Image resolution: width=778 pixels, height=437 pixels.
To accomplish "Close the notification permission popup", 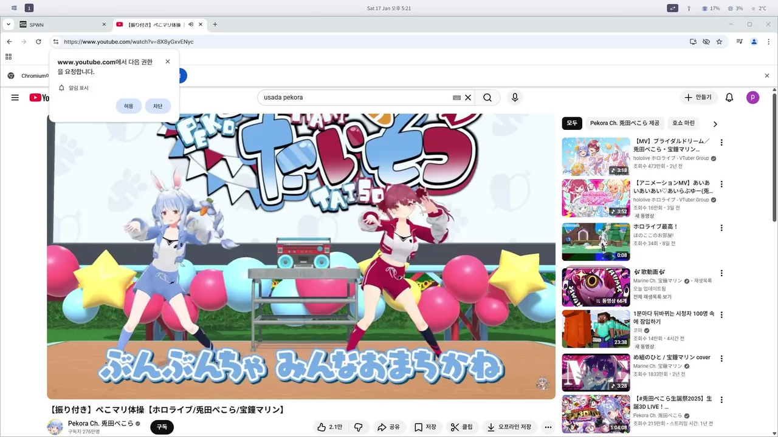I will (168, 61).
